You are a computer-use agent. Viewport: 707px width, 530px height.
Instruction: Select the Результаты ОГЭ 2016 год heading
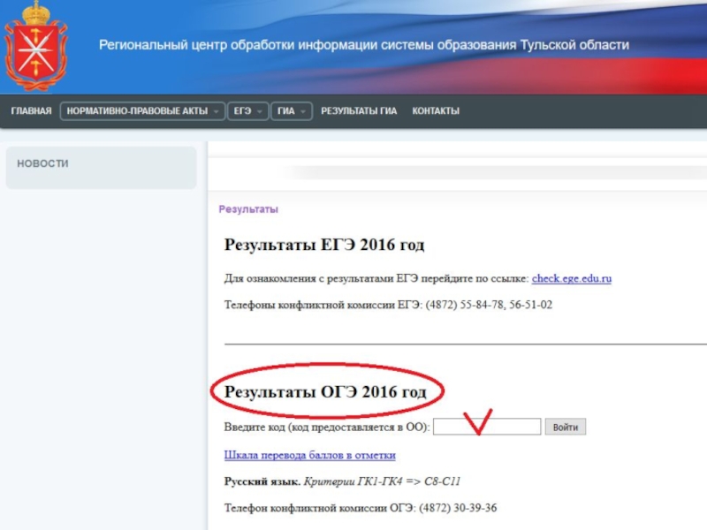pyautogui.click(x=325, y=391)
